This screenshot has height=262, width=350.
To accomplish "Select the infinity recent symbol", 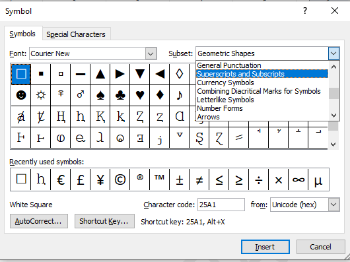I will click(x=298, y=180).
